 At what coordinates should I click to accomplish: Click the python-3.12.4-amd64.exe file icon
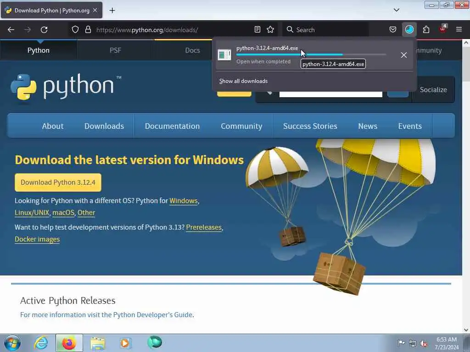(x=224, y=55)
